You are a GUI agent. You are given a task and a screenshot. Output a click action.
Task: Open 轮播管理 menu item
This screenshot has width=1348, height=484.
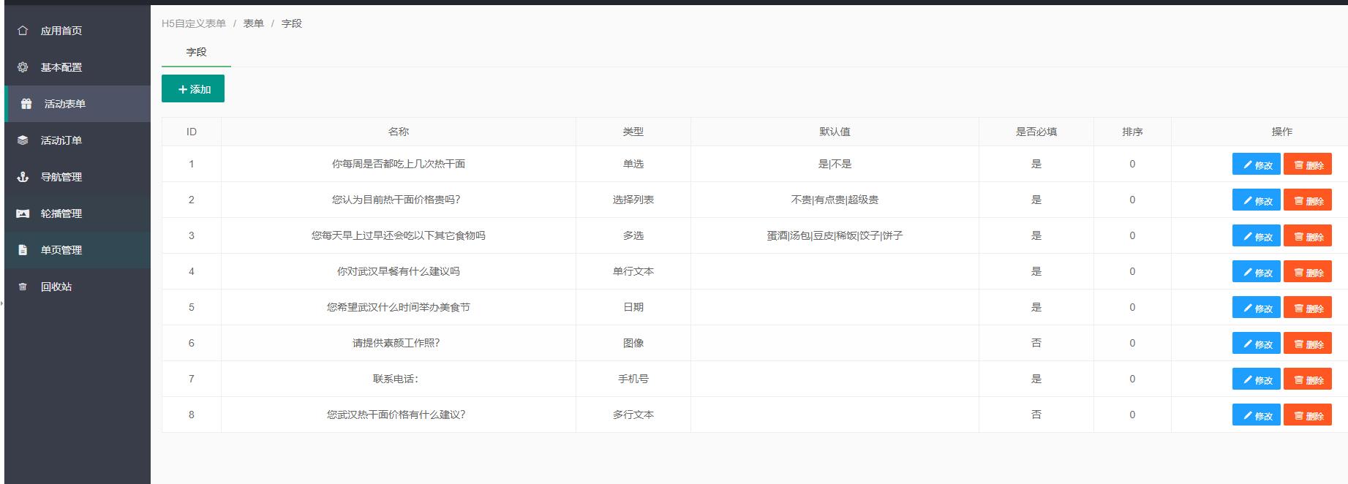click(78, 213)
